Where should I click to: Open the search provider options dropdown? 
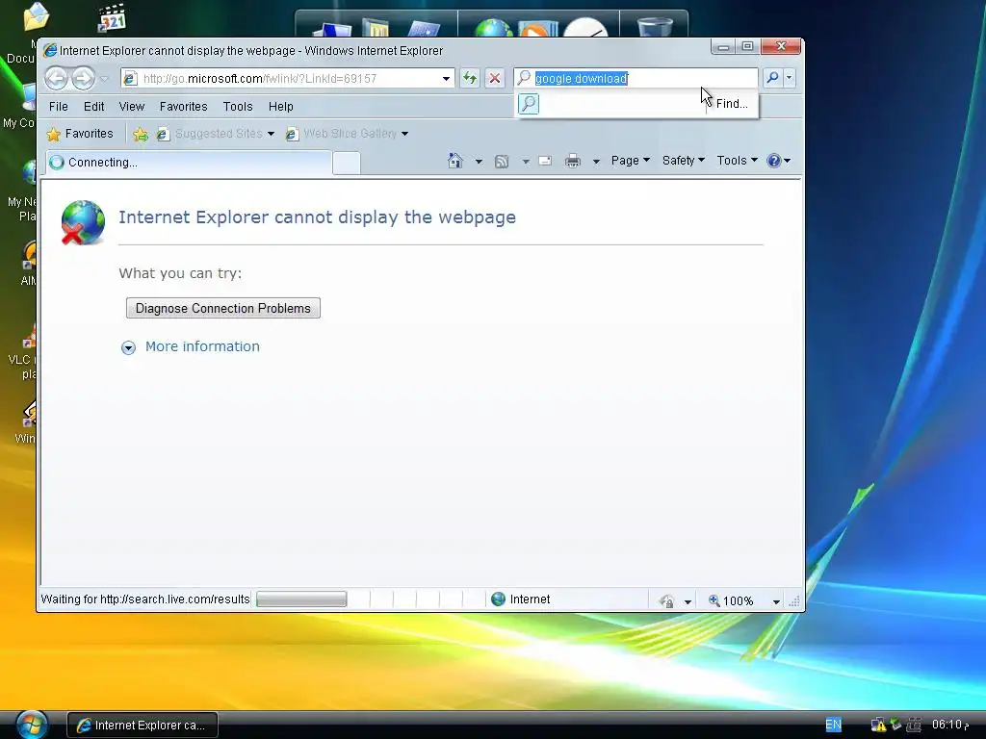(x=790, y=78)
